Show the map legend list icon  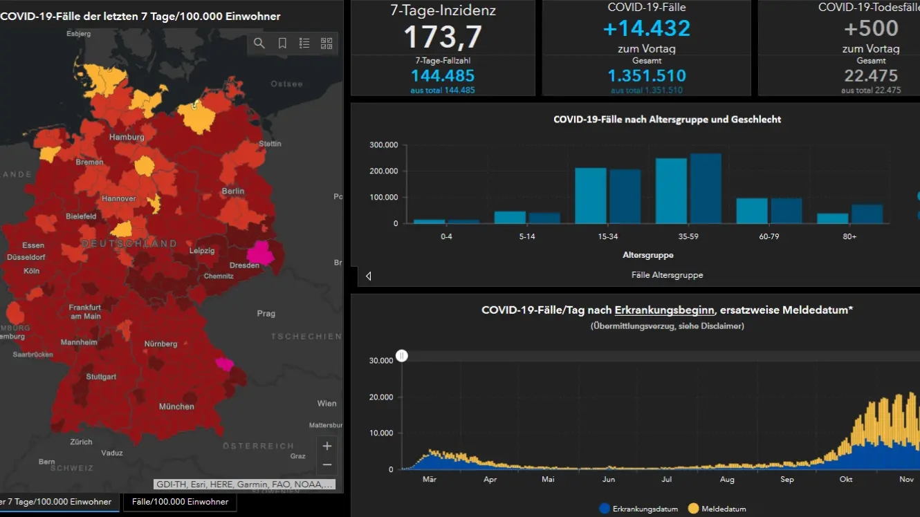coord(304,44)
